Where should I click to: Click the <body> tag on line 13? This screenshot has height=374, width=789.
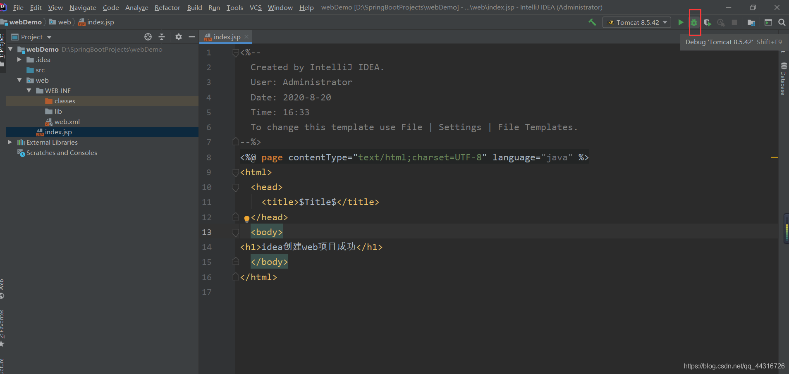pos(267,232)
